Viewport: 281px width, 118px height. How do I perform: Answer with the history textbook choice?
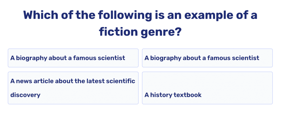207,88
